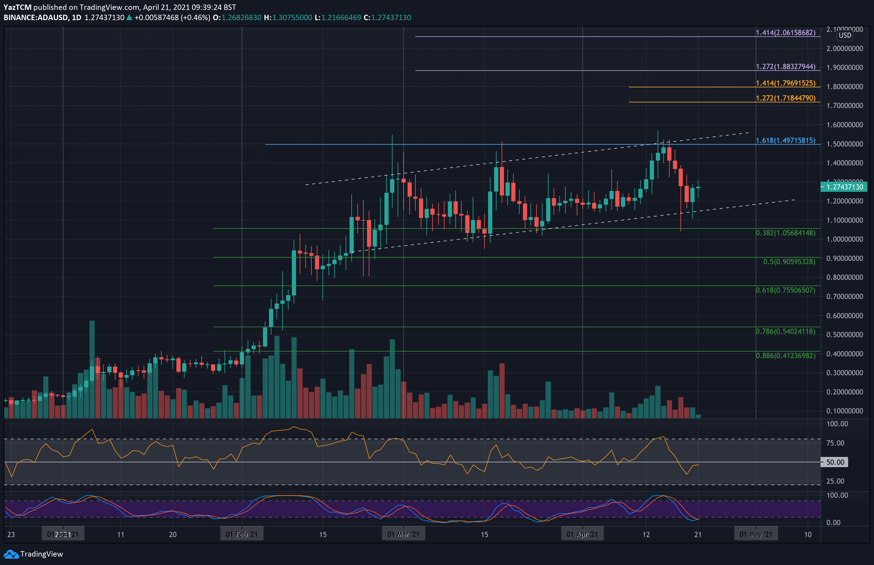Click the 0.50000000 price axis label

(845, 335)
